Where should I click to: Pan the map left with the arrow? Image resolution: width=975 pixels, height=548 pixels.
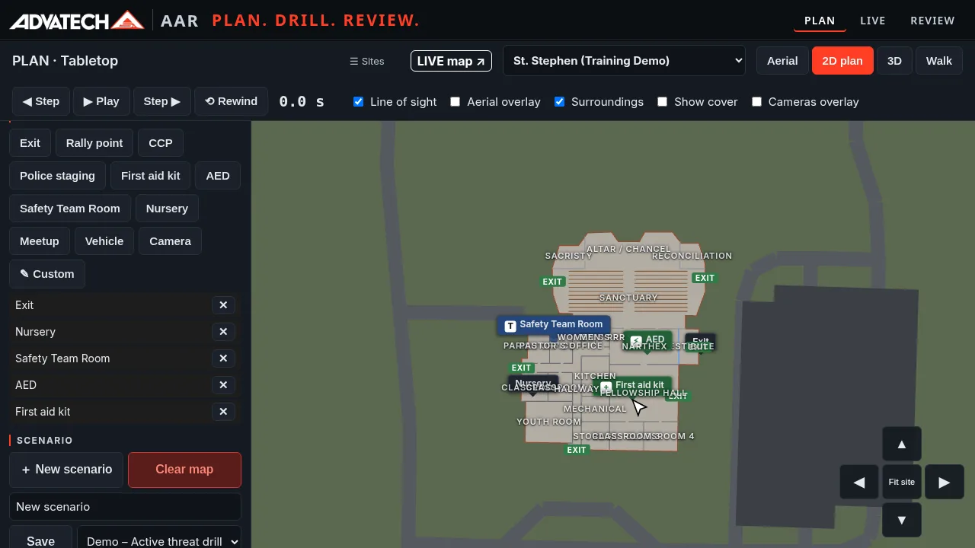click(859, 482)
